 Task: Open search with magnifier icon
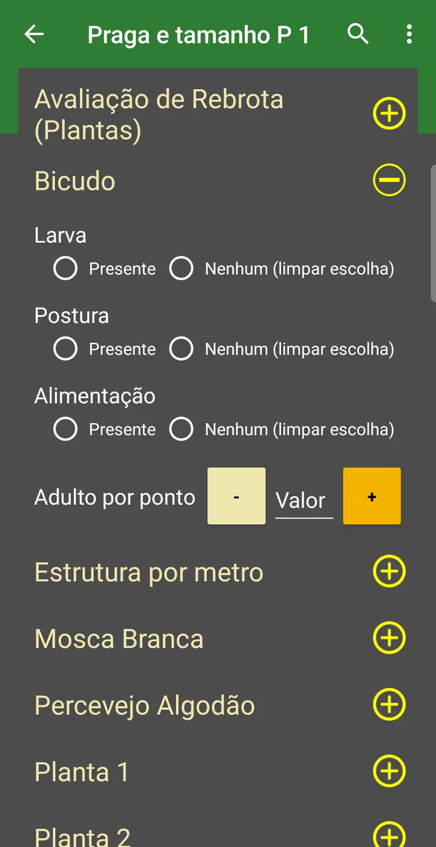(x=358, y=35)
